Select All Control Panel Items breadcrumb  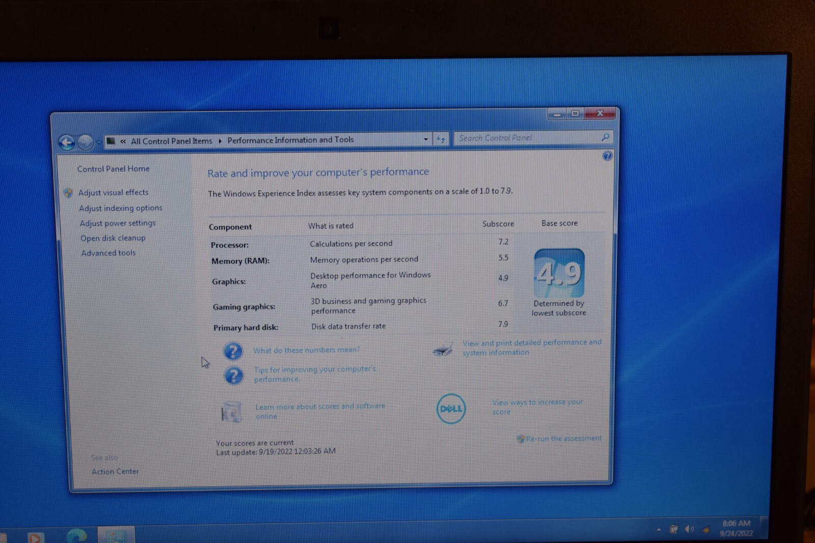pos(172,141)
